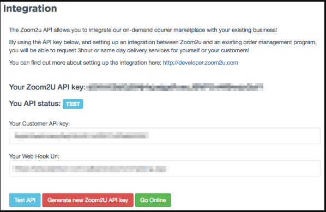Image resolution: width=326 pixels, height=212 pixels.
Task: Click the green Go Online button
Action: pyautogui.click(x=153, y=200)
